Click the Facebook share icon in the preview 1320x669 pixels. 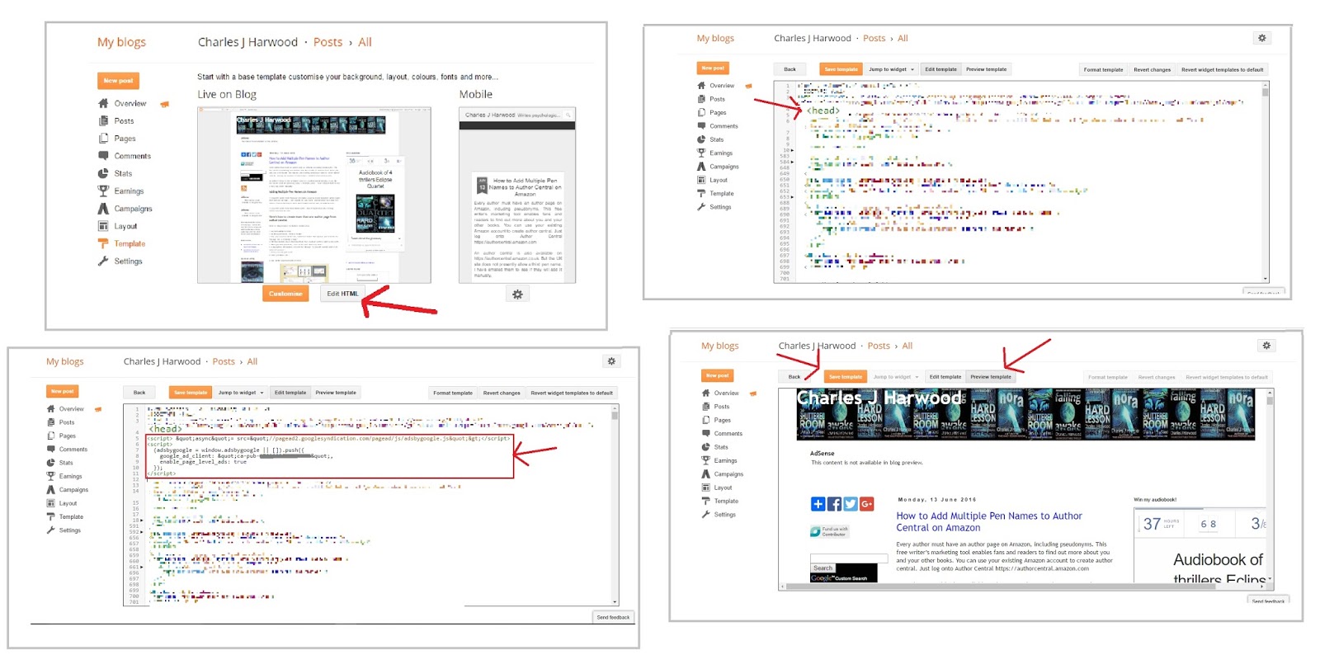(834, 504)
